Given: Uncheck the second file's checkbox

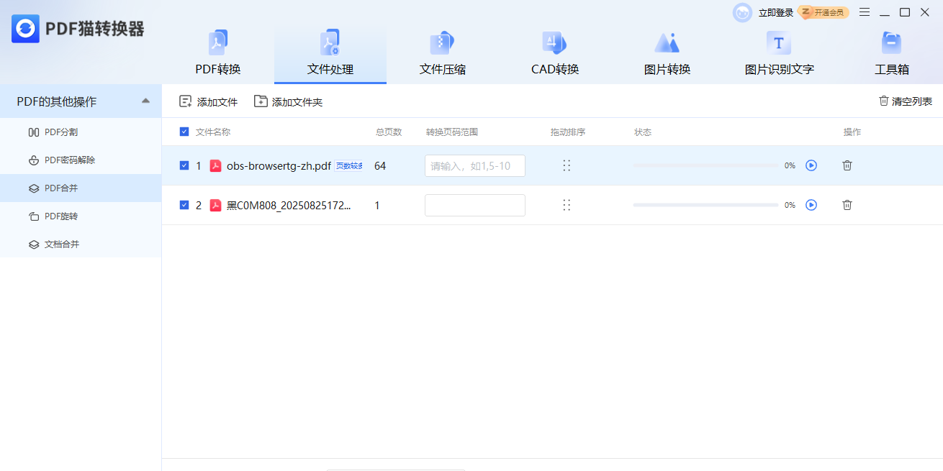Looking at the screenshot, I should [184, 205].
